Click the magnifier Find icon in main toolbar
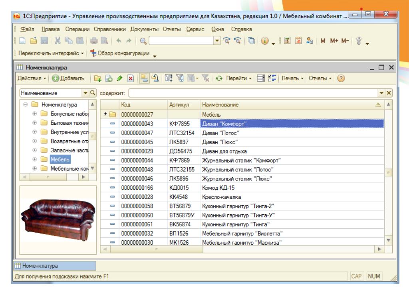Image resolution: width=409 pixels, height=306 pixels. [143, 41]
